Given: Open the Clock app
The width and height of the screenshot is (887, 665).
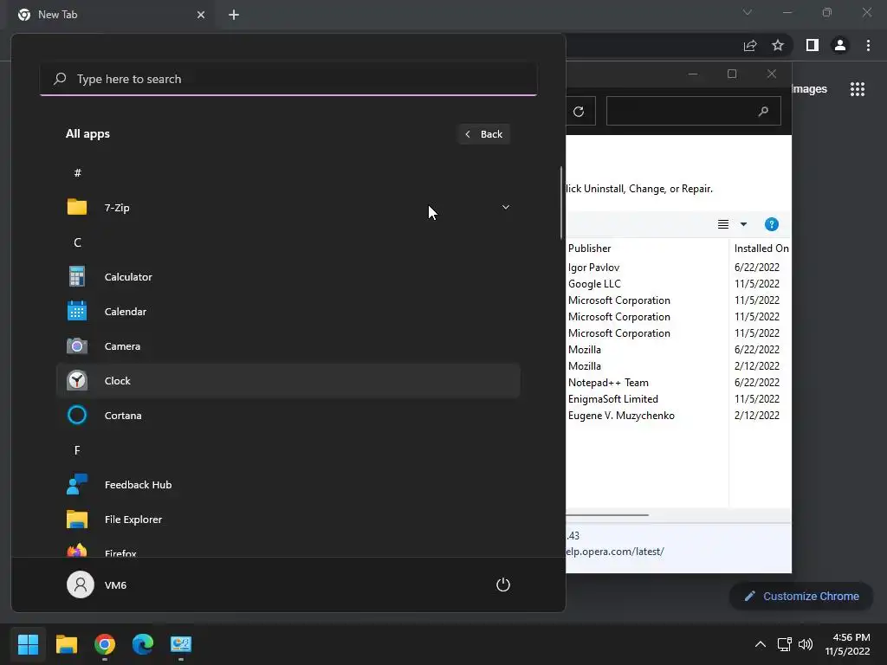Looking at the screenshot, I should point(288,381).
